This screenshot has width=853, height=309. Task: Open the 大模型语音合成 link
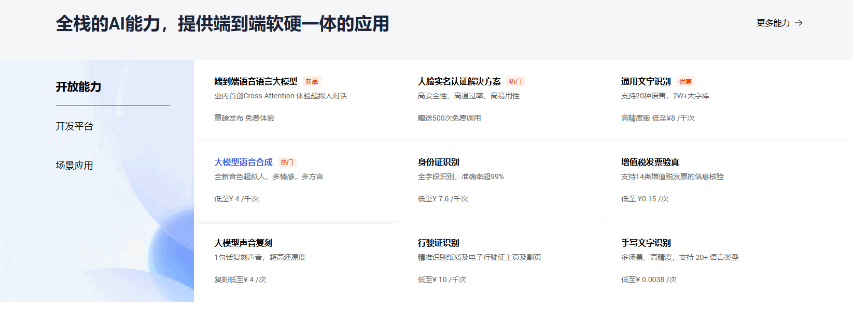(x=244, y=162)
